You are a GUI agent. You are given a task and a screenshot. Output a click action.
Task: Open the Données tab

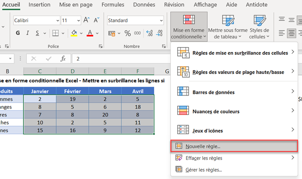[144, 5]
